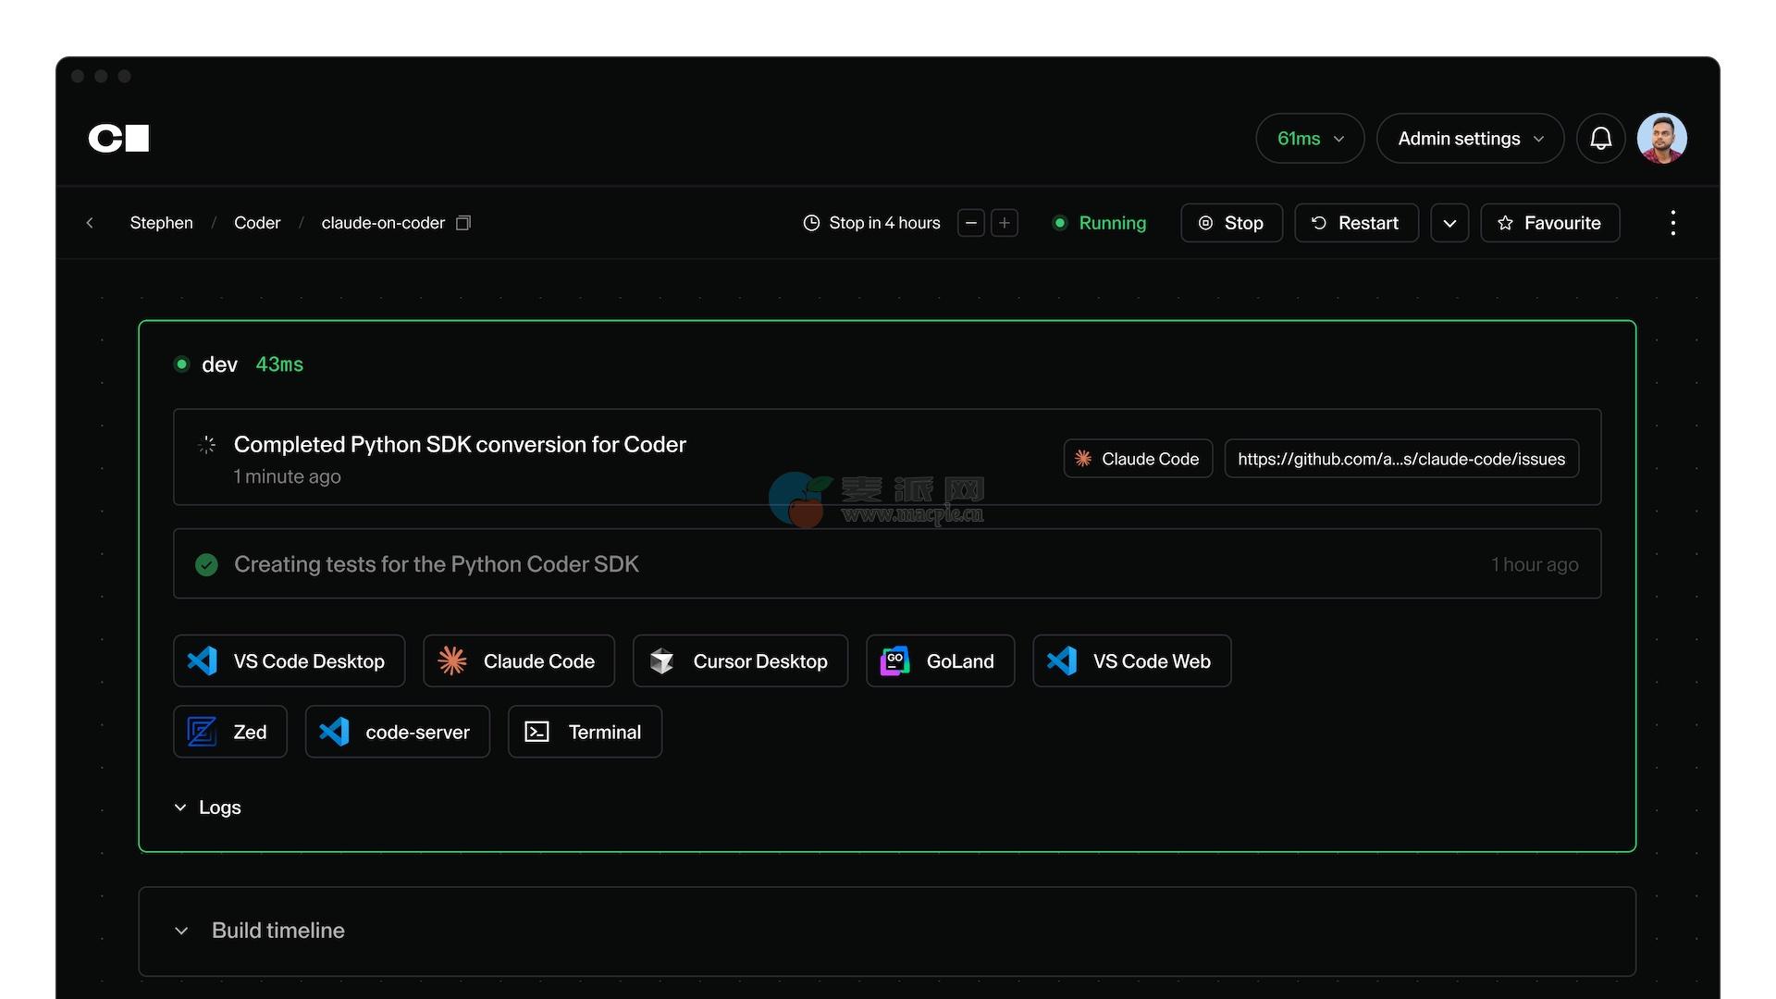Viewport: 1776px width, 999px height.
Task: Open the three-dot more options menu
Action: point(1672,223)
